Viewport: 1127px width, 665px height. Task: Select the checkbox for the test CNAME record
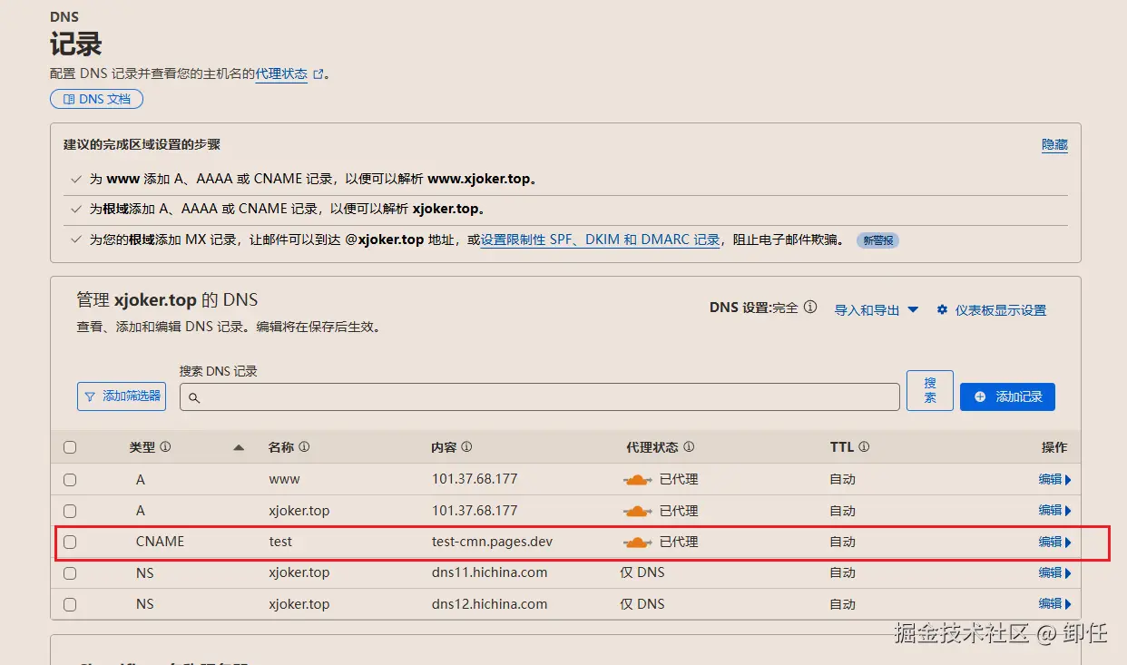coord(70,542)
